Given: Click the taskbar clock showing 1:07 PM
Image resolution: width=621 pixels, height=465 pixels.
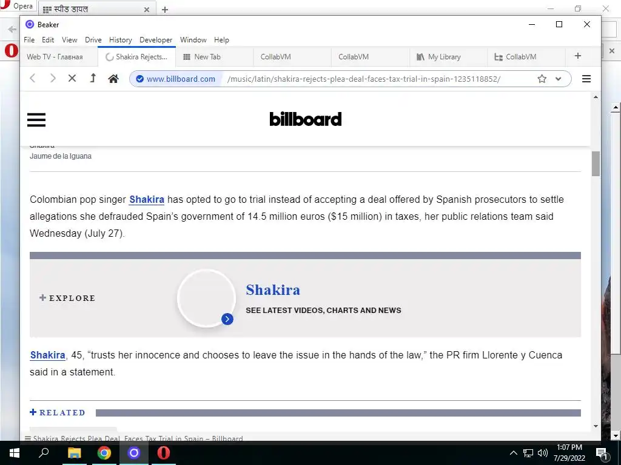Looking at the screenshot, I should [x=569, y=453].
